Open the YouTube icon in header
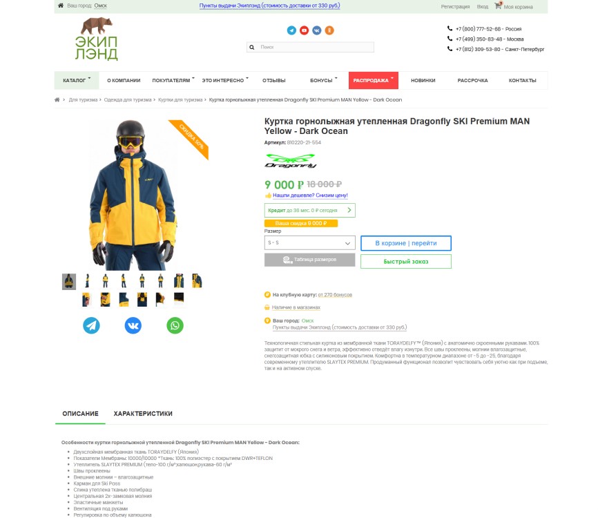Viewport: 598px width, 518px height. pyautogui.click(x=304, y=30)
